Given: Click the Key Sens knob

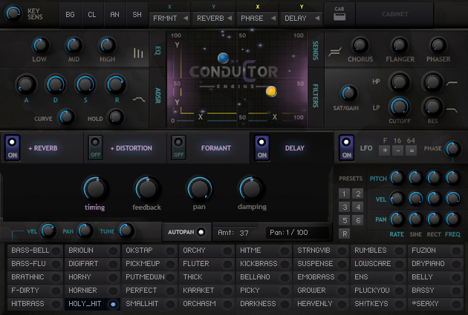Looking at the screenshot, I should pyautogui.click(x=13, y=13).
